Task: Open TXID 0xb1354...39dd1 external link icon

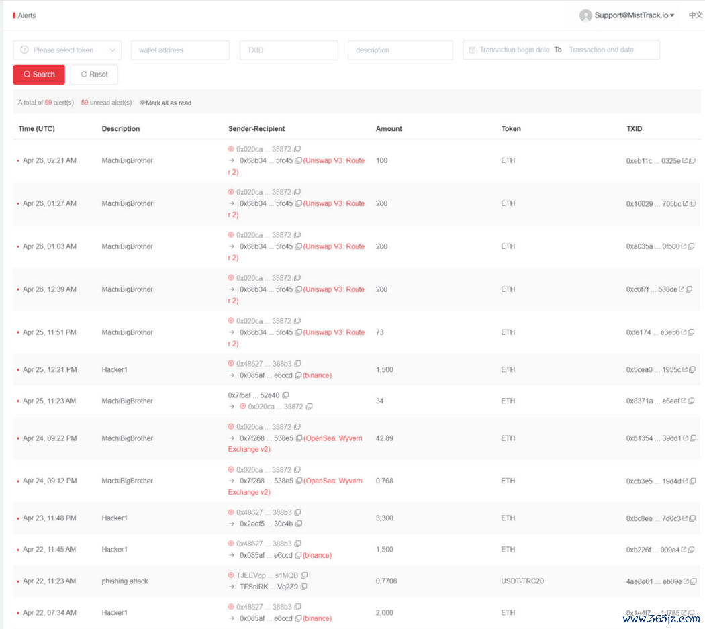Action: click(685, 438)
